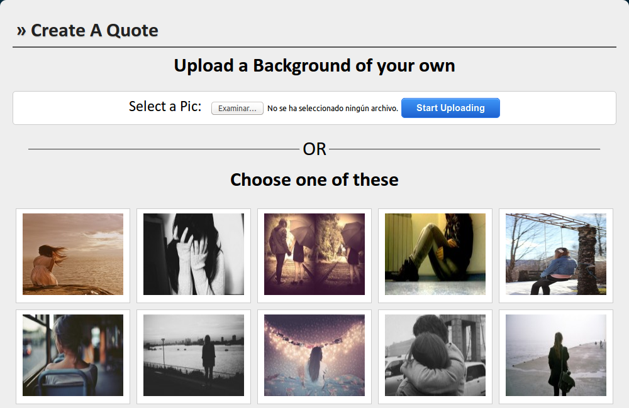
Task: Click the 'Choose one of these' heading
Action: [x=314, y=180]
